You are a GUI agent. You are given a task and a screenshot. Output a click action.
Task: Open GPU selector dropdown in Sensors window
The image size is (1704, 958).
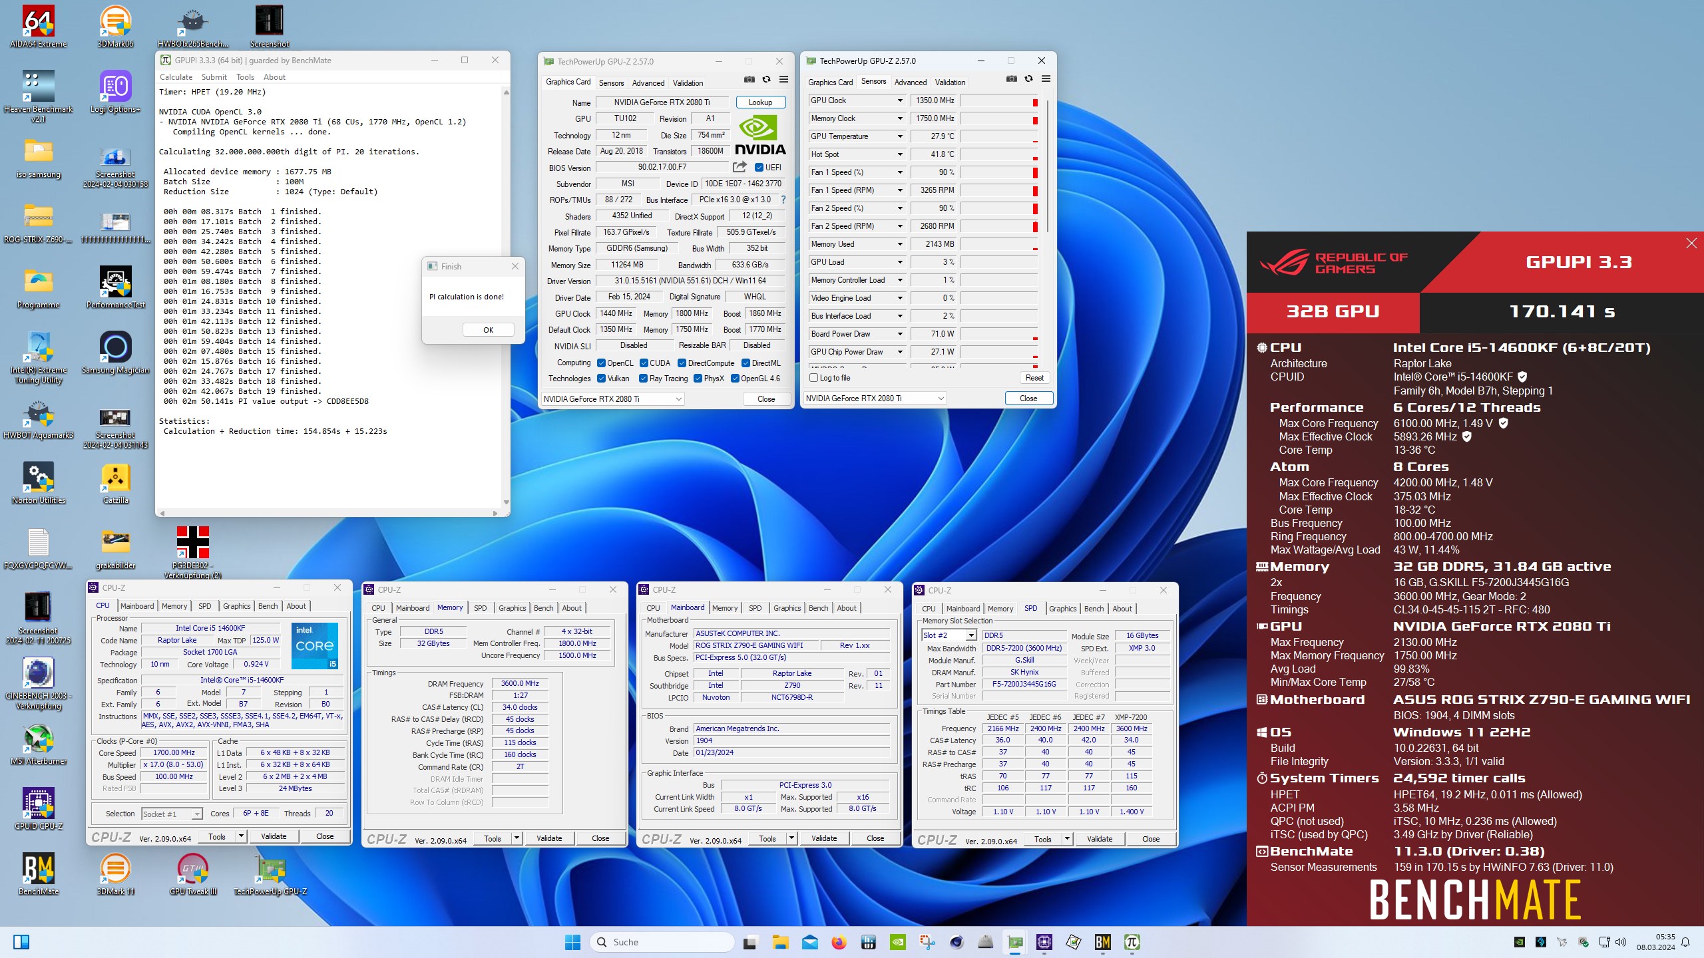(x=875, y=399)
